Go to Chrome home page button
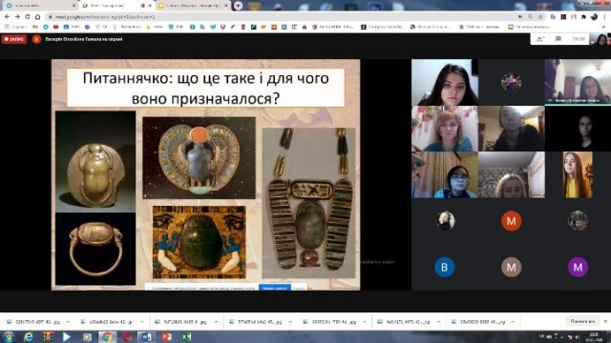 click(37, 17)
